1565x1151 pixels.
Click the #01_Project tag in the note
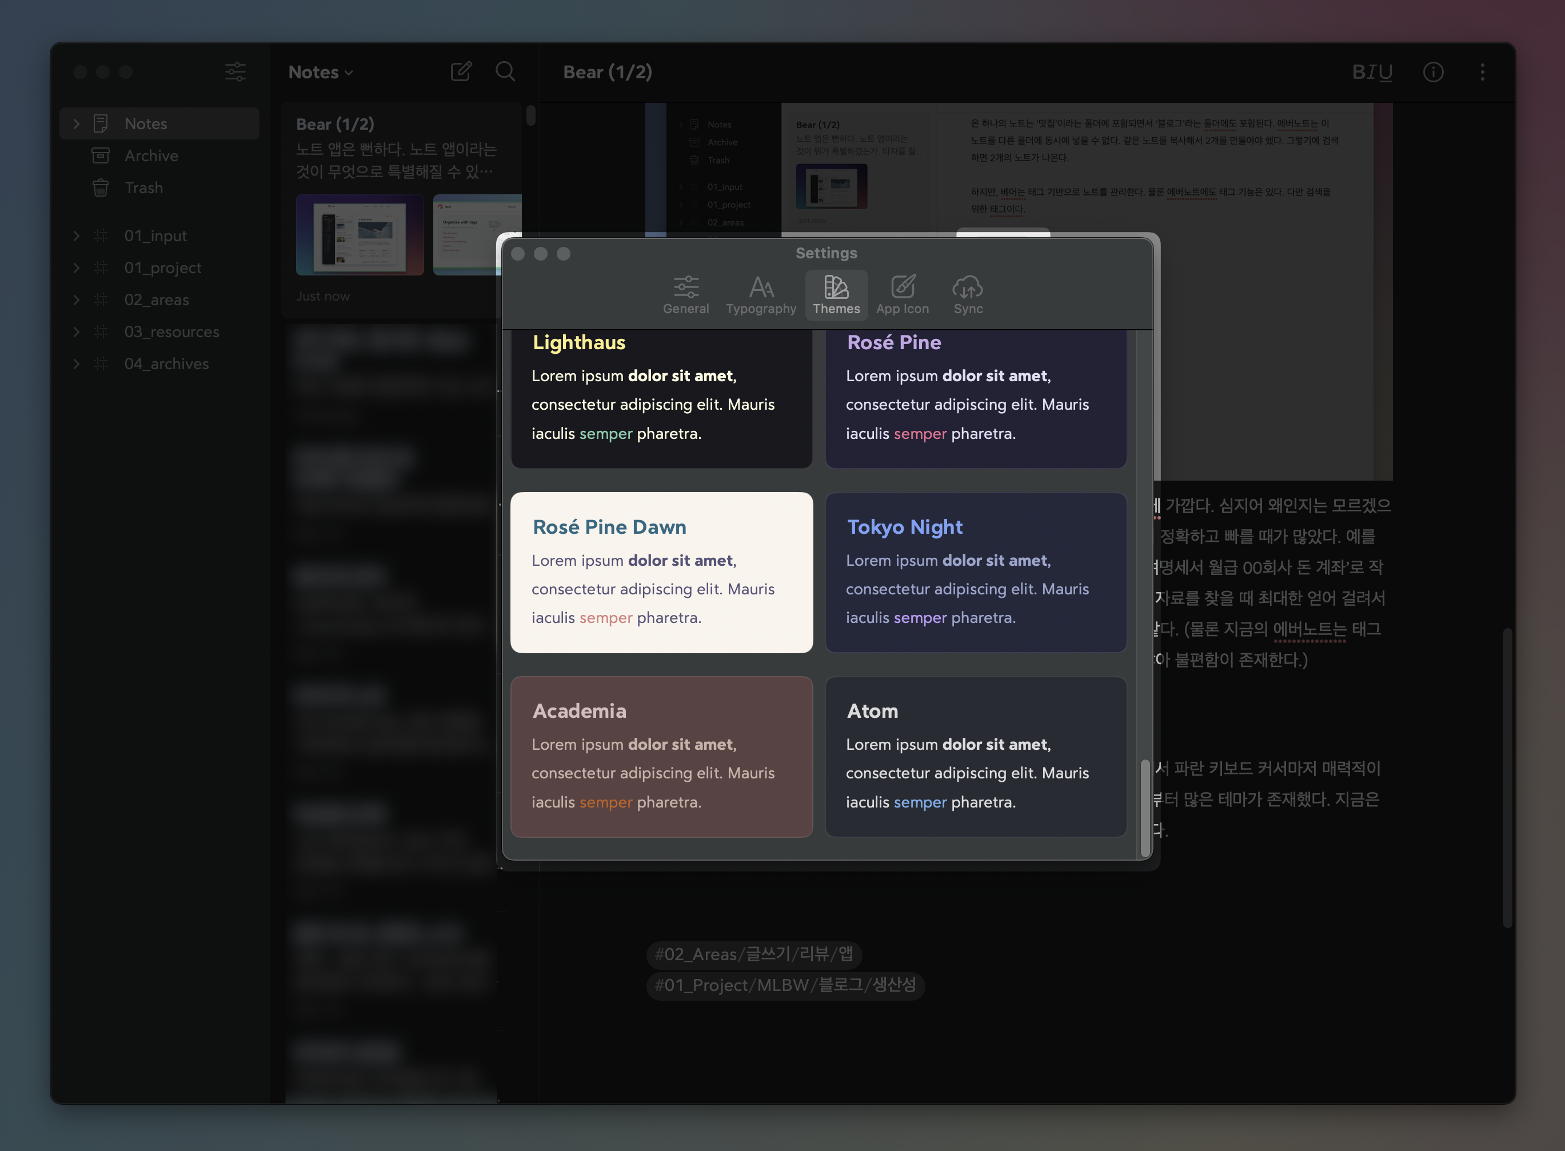[x=785, y=985]
